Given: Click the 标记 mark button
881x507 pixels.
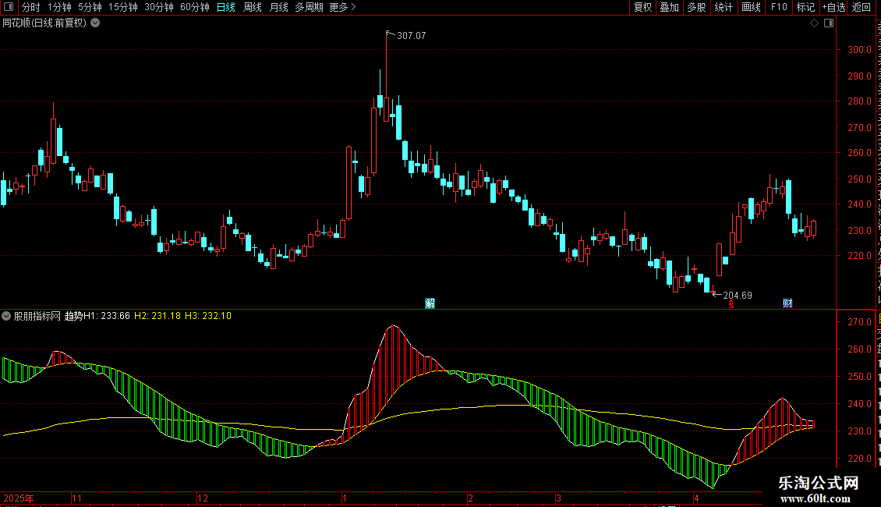Looking at the screenshot, I should tap(805, 7).
